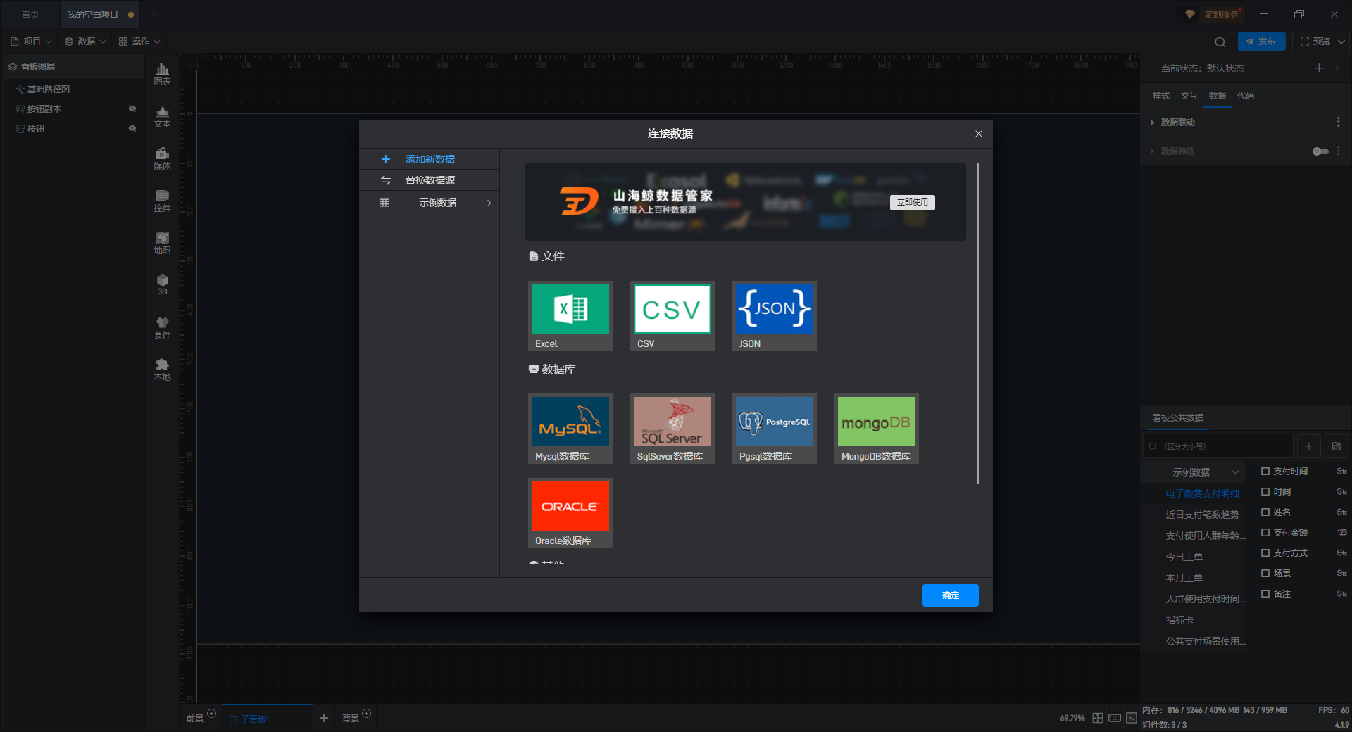Click 立即使用 on the banner

click(912, 202)
